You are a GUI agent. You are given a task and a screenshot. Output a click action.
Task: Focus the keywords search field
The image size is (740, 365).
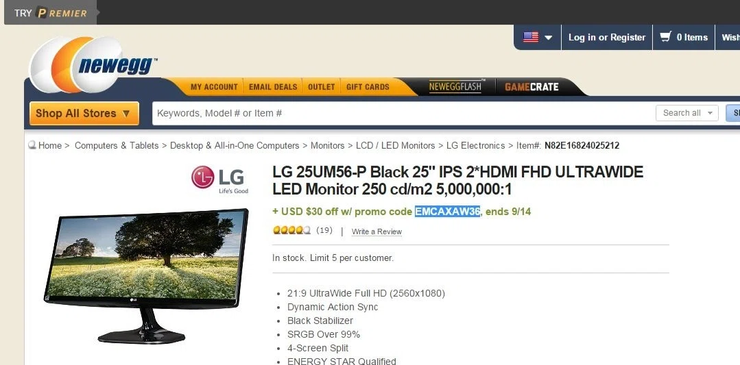pyautogui.click(x=401, y=114)
